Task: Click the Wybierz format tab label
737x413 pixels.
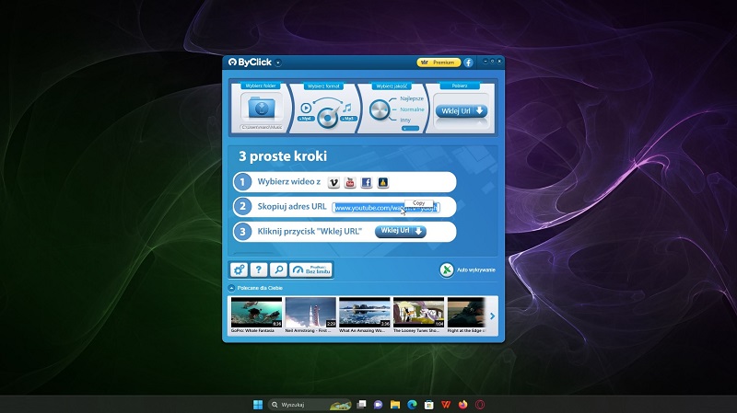Action: pos(323,86)
